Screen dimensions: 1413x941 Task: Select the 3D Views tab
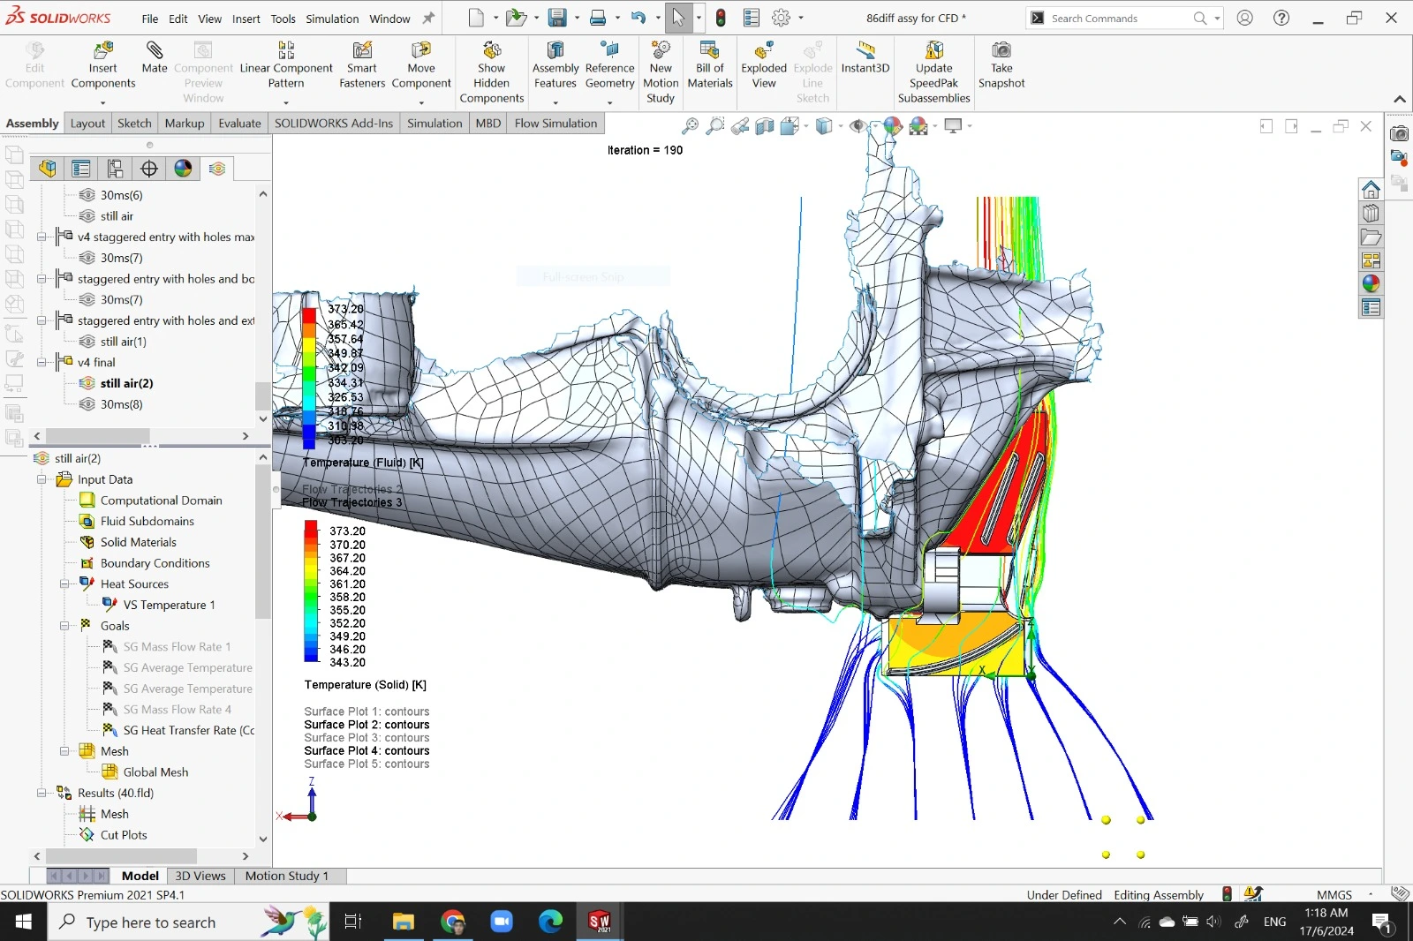(200, 876)
